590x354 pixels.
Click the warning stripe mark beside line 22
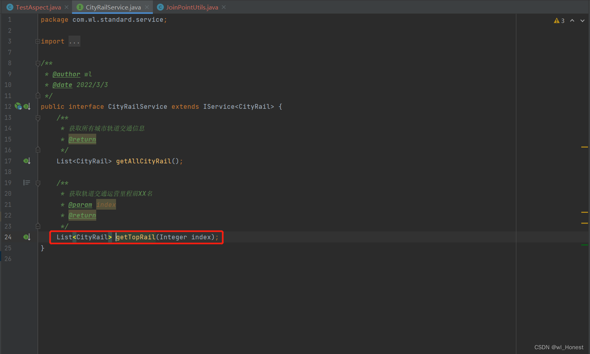pyautogui.click(x=584, y=223)
